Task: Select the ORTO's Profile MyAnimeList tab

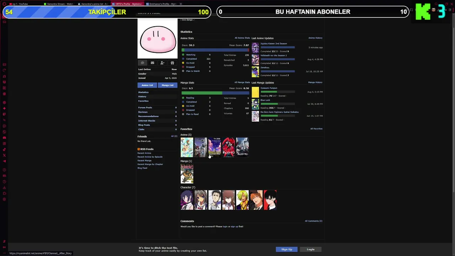Action: click(127, 4)
